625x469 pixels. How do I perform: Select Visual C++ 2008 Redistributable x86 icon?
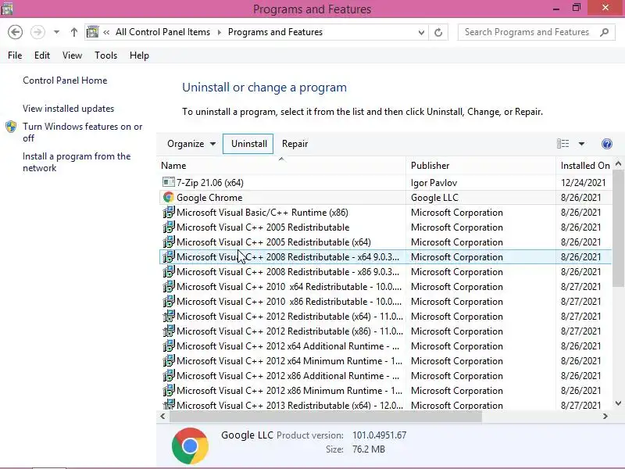pyautogui.click(x=169, y=271)
